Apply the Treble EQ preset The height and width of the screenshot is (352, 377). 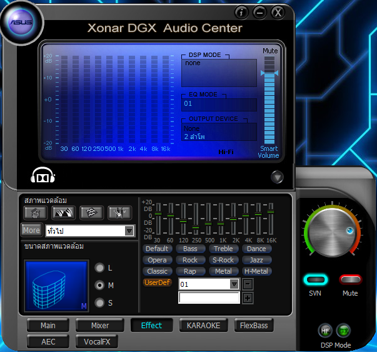tap(223, 249)
